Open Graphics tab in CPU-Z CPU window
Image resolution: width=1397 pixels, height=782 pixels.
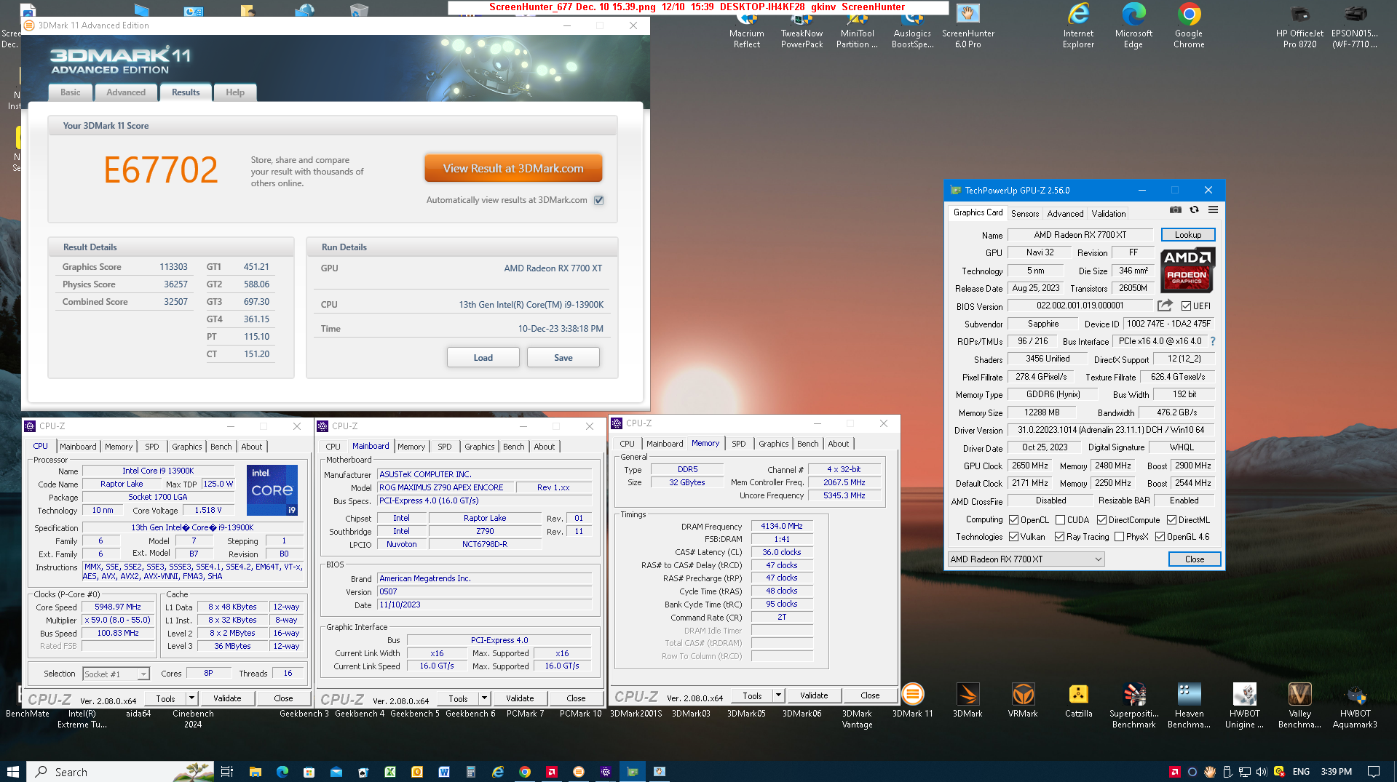186,447
